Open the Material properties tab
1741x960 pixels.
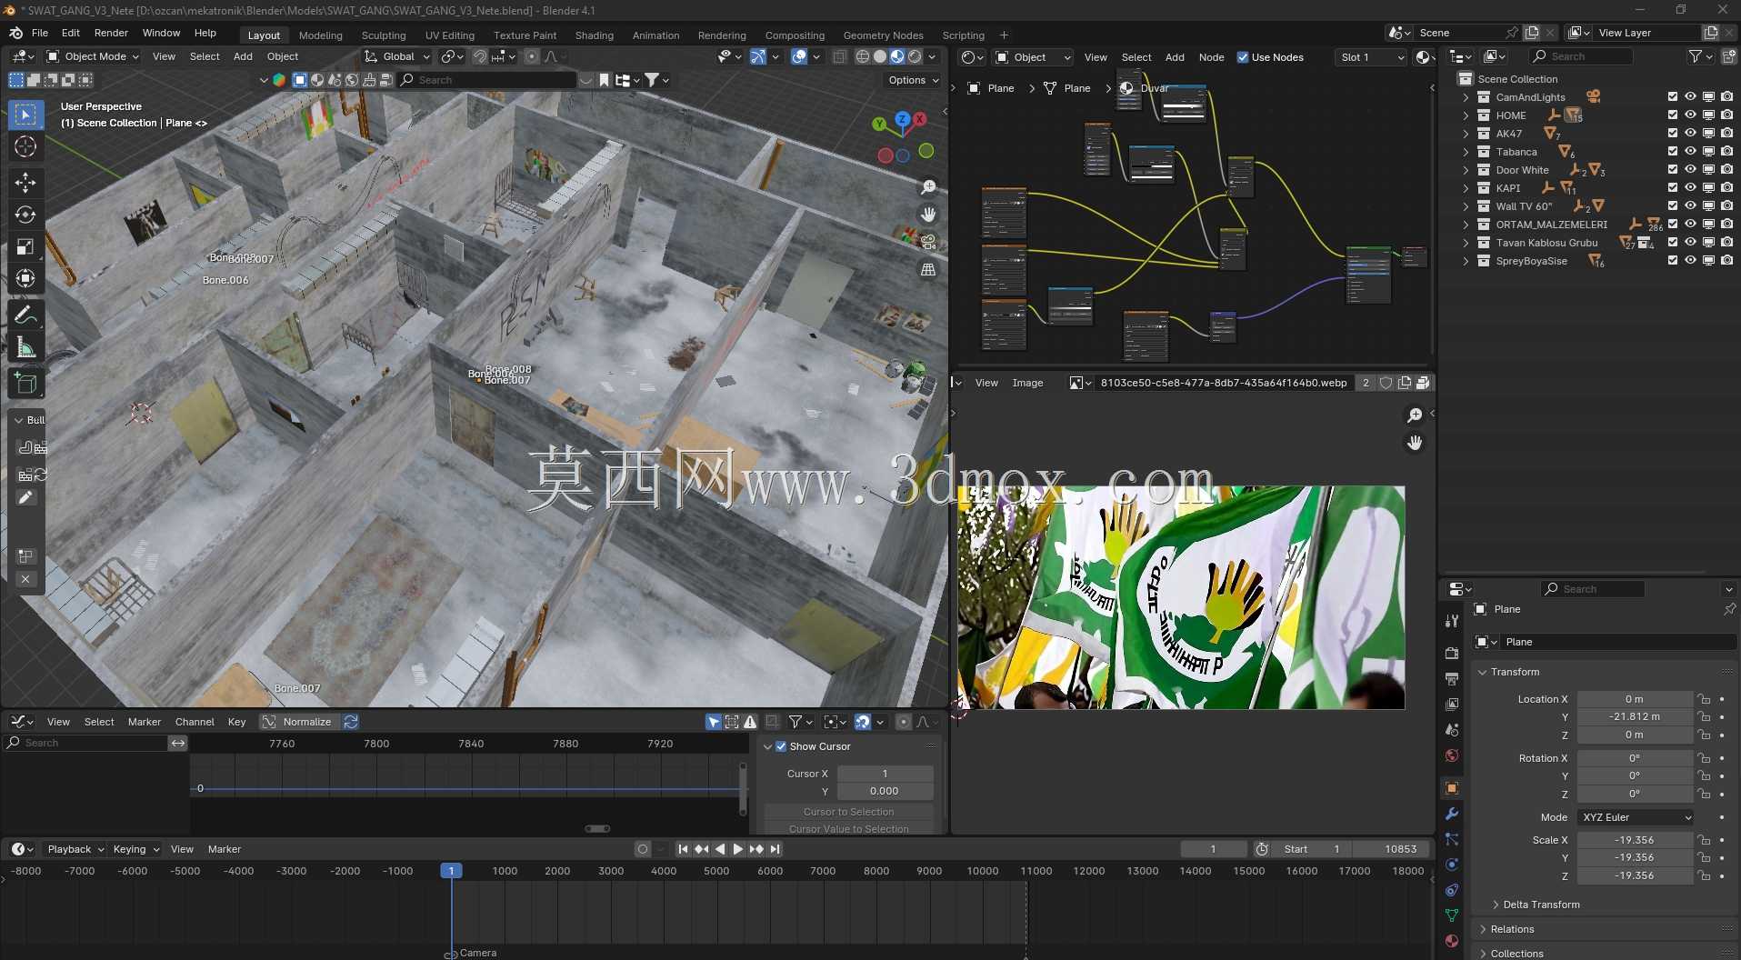click(1452, 941)
